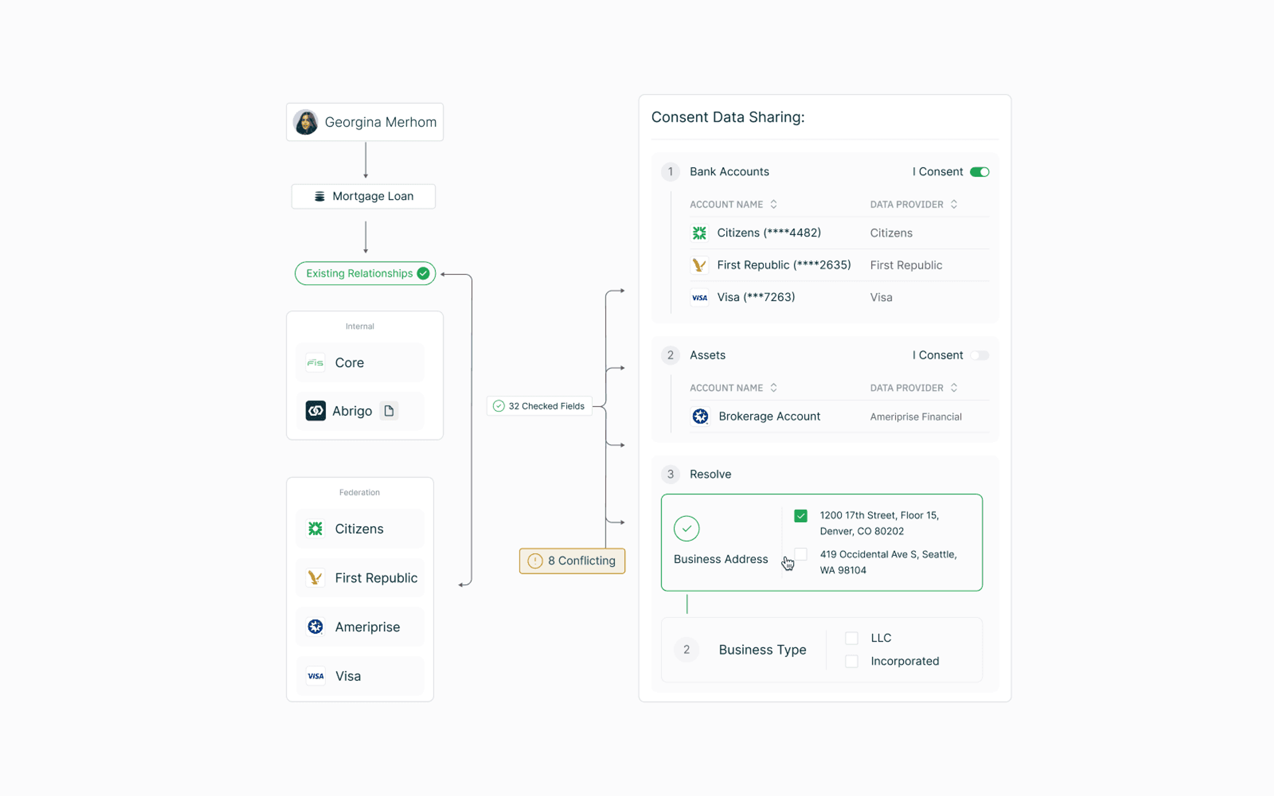Click the circled check above Business Address
The height and width of the screenshot is (796, 1274).
click(x=686, y=529)
